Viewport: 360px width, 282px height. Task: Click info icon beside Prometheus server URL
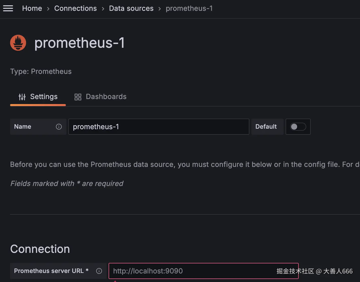99,271
